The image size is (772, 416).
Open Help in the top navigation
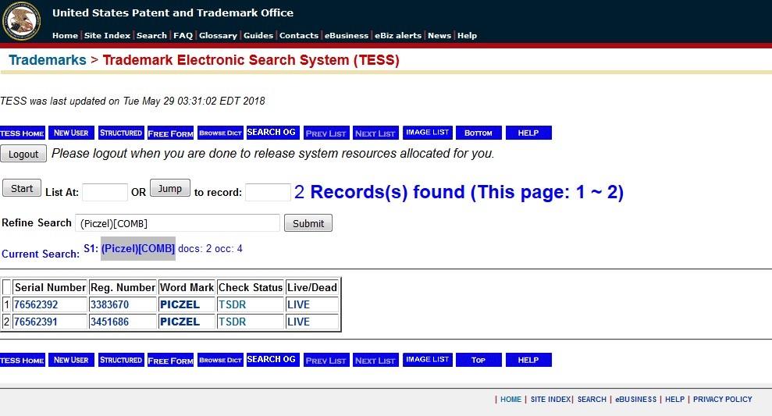pos(468,35)
